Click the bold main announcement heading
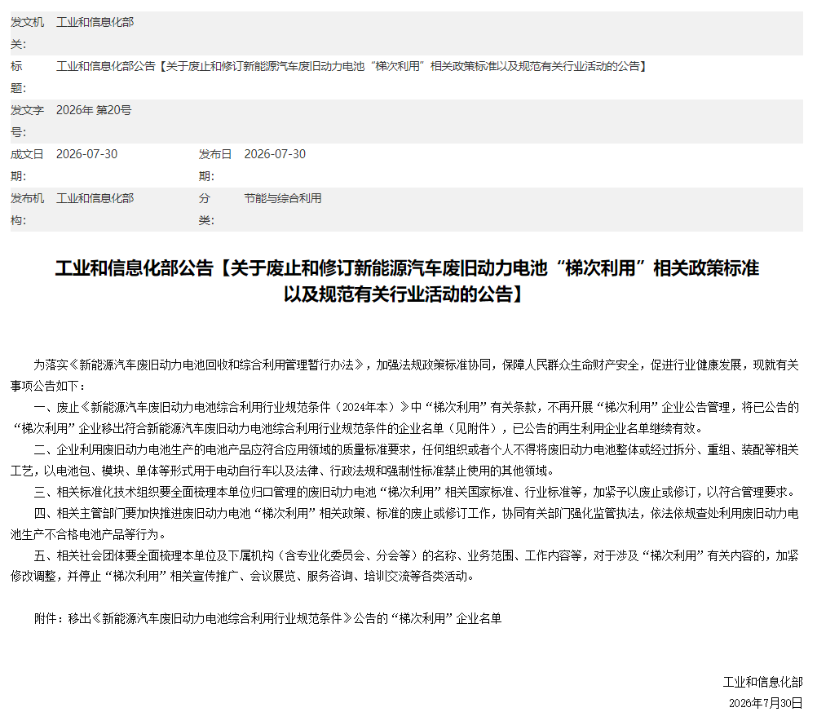This screenshot has height=712, width=817. coord(407,281)
